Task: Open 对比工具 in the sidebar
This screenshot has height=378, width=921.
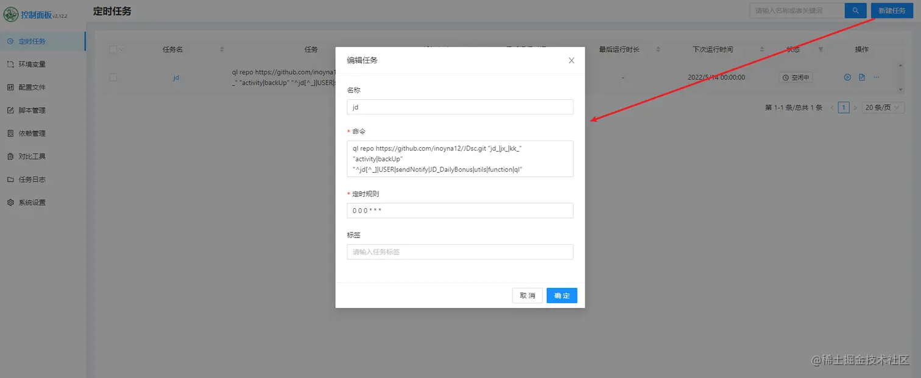Action: [x=43, y=156]
